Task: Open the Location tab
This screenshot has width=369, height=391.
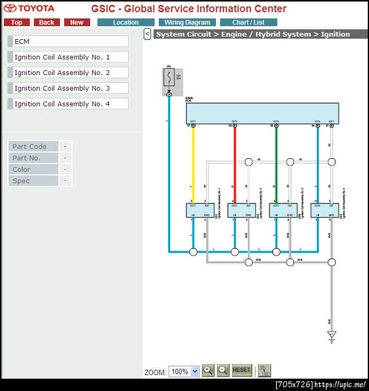Action: point(125,22)
